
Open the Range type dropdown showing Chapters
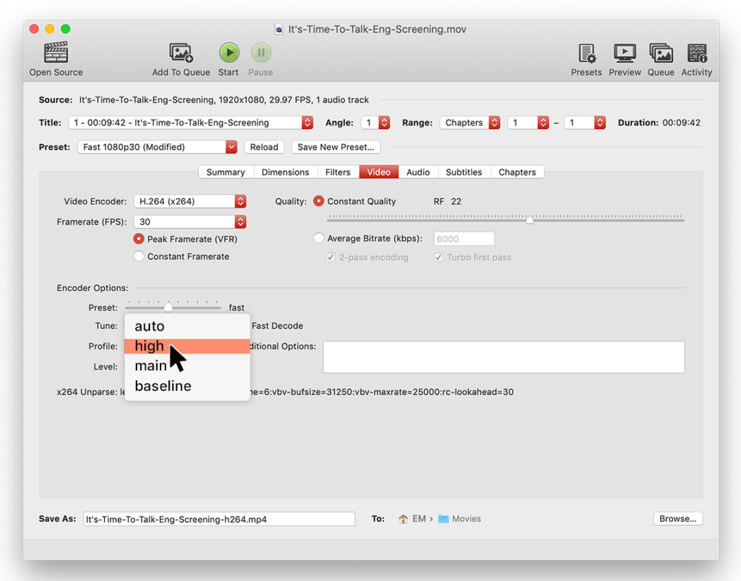tap(469, 122)
